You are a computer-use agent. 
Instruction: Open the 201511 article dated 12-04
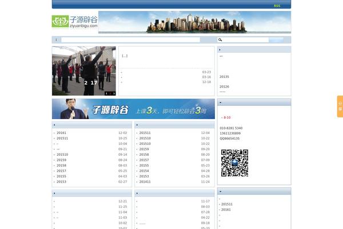point(145,133)
